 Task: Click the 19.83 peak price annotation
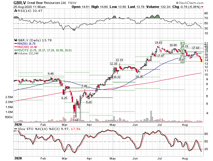coord(159,43)
